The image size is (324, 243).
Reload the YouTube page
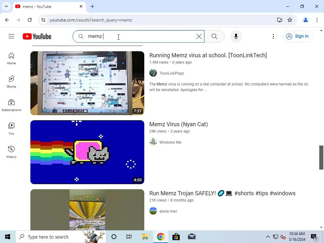pos(30,20)
